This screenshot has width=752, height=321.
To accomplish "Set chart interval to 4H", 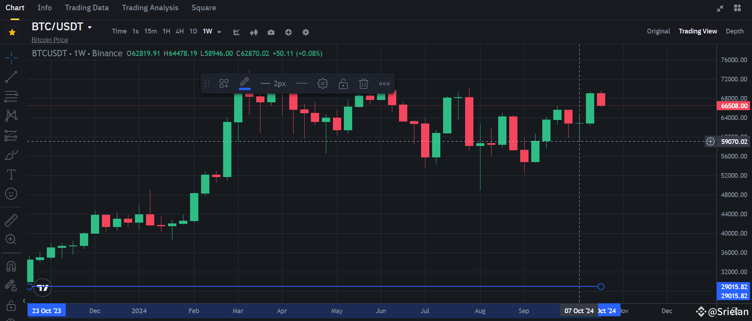I will pyautogui.click(x=179, y=31).
